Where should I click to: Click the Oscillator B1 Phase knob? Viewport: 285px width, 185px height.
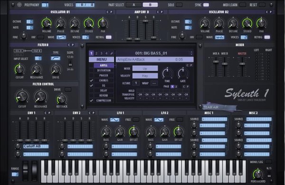tap(60, 23)
